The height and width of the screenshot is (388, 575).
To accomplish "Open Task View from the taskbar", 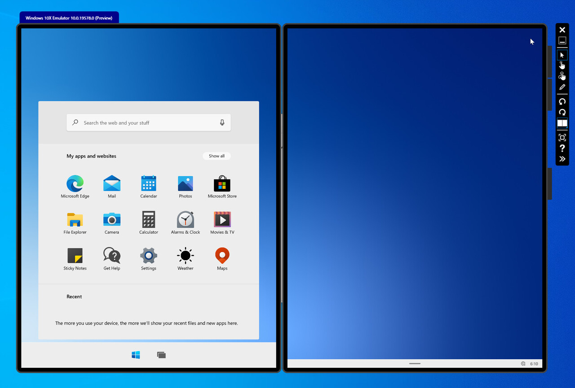I will point(161,355).
